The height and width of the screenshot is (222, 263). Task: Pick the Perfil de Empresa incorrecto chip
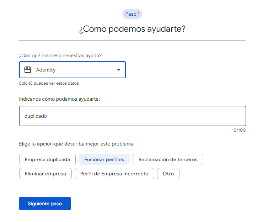(x=114, y=174)
